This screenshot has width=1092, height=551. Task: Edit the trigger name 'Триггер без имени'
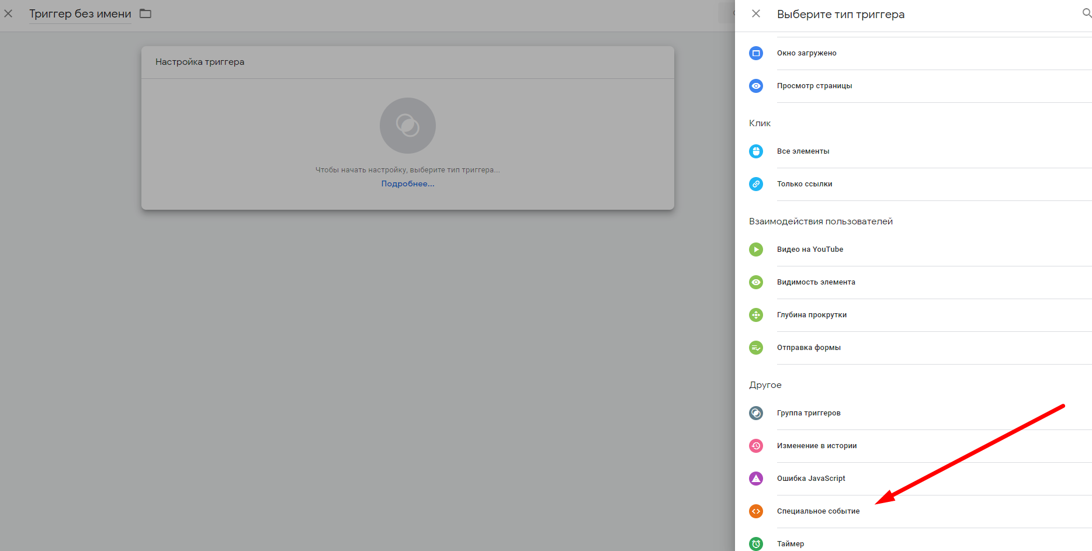tap(80, 14)
